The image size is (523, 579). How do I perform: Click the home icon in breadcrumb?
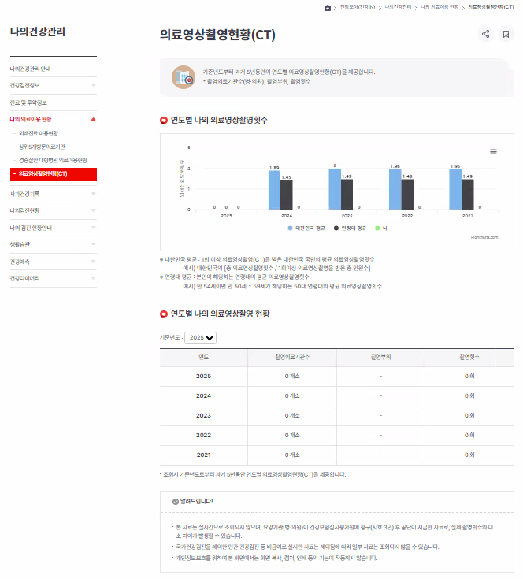328,7
